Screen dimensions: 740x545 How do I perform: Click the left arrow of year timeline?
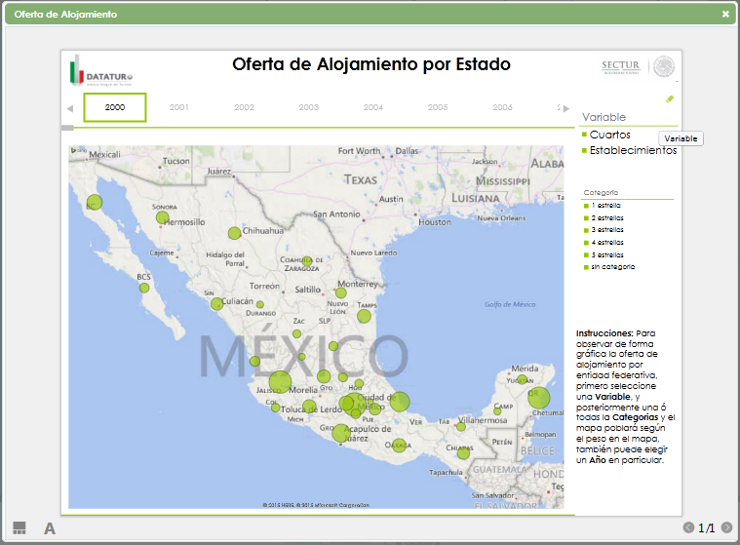coord(70,109)
